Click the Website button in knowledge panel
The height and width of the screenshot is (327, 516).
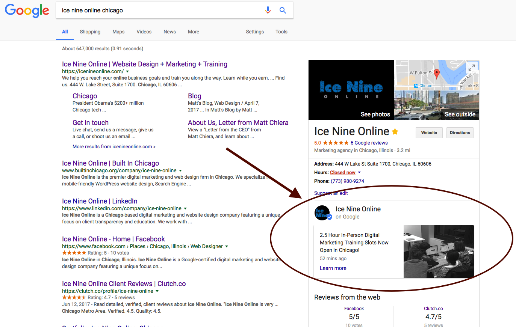click(x=429, y=133)
